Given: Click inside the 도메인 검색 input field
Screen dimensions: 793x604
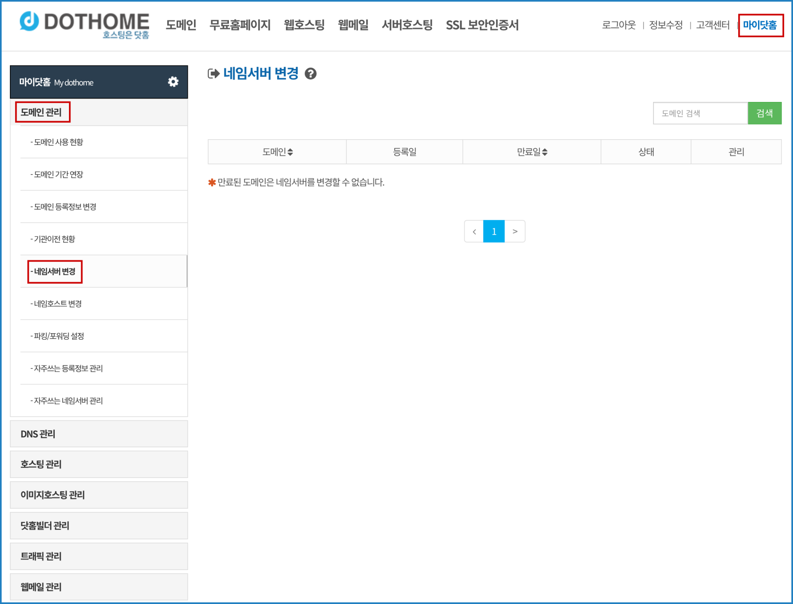Looking at the screenshot, I should tap(700, 113).
